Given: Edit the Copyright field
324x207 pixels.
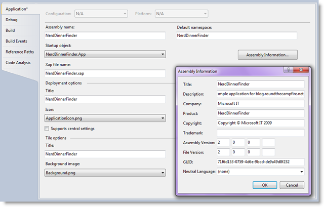Looking at the screenshot, I should [261, 123].
